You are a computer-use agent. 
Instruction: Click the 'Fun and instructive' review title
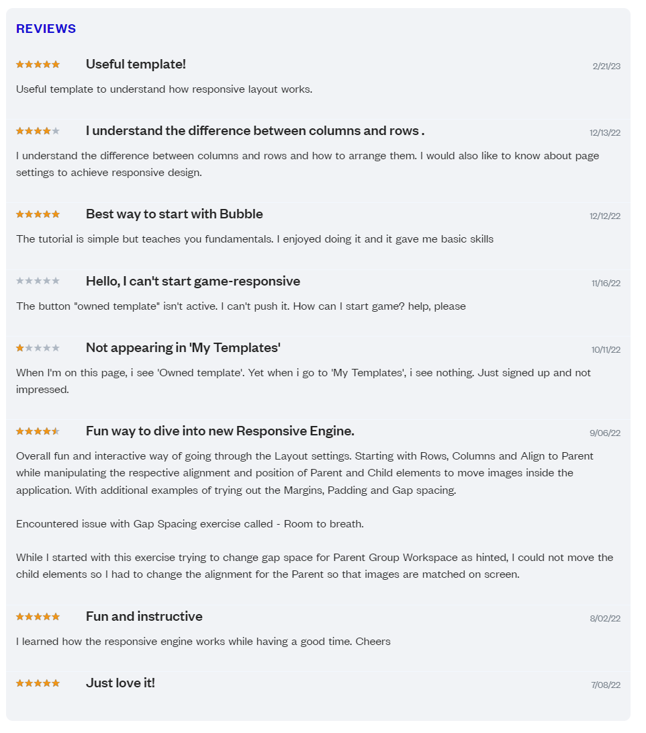click(x=144, y=617)
